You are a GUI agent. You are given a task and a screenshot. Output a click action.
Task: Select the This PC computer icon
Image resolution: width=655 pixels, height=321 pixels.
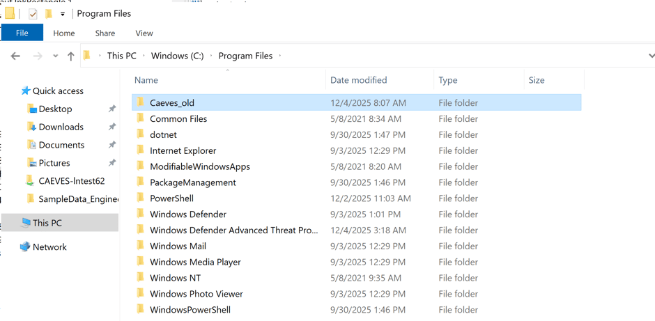click(26, 223)
